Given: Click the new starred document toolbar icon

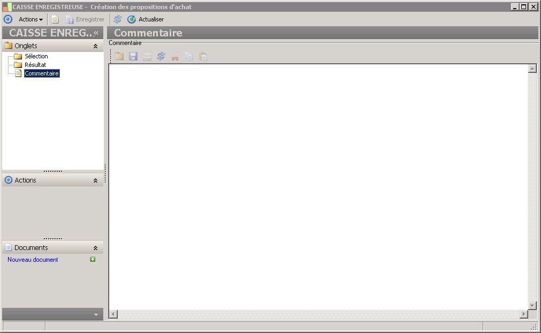Looking at the screenshot, I should coord(55,19).
